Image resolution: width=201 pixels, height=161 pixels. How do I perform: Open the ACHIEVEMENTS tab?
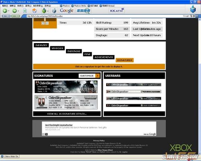tap(104, 57)
